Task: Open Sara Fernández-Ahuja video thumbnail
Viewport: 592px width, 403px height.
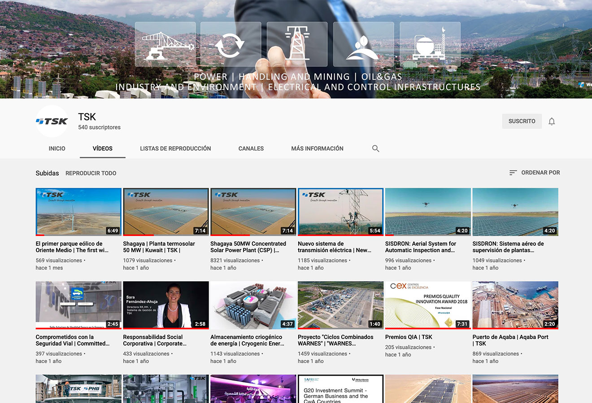Action: pyautogui.click(x=166, y=305)
